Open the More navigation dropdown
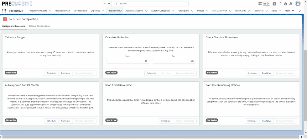Image resolution: width=307 pixels, height=139 pixels. coord(289,11)
